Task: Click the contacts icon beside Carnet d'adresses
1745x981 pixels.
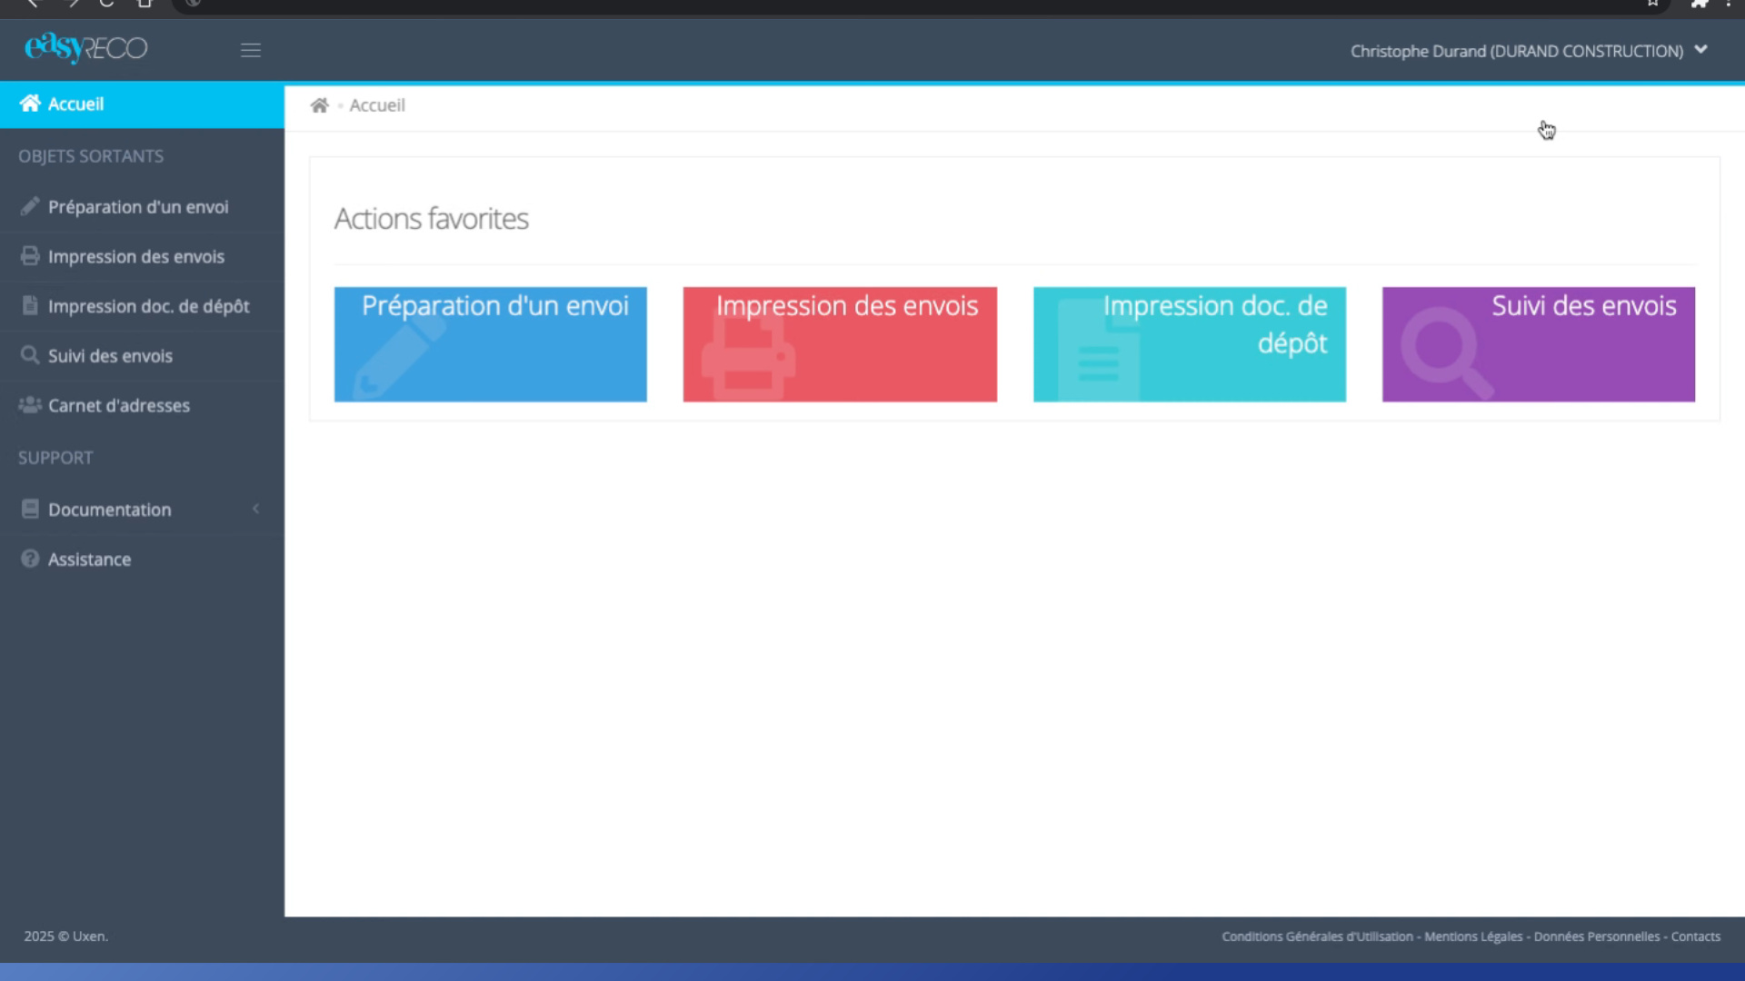Action: click(x=30, y=404)
